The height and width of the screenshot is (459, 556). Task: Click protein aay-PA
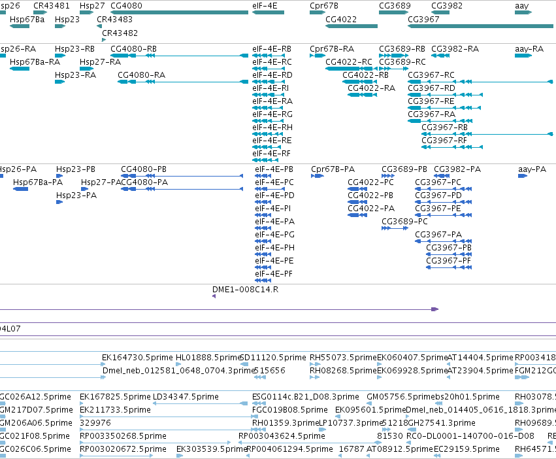[523, 176]
